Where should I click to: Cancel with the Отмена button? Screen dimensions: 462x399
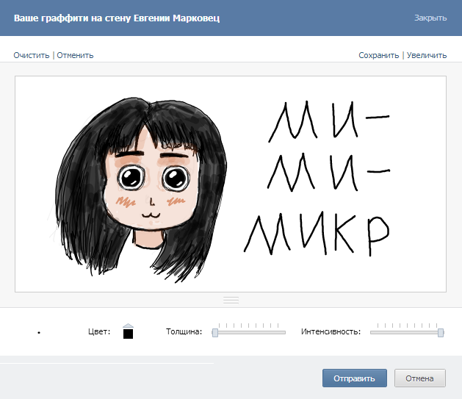(420, 378)
